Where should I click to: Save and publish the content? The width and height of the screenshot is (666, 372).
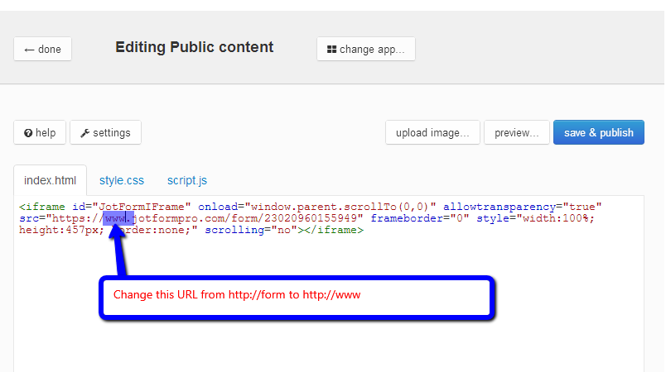[x=598, y=132]
